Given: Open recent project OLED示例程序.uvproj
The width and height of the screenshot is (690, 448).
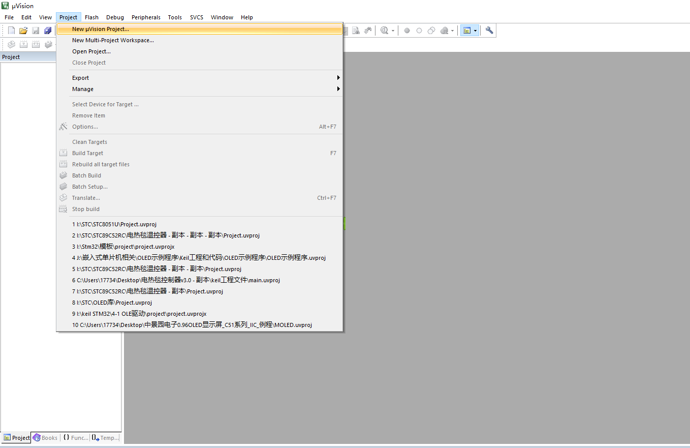Looking at the screenshot, I should pyautogui.click(x=200, y=258).
